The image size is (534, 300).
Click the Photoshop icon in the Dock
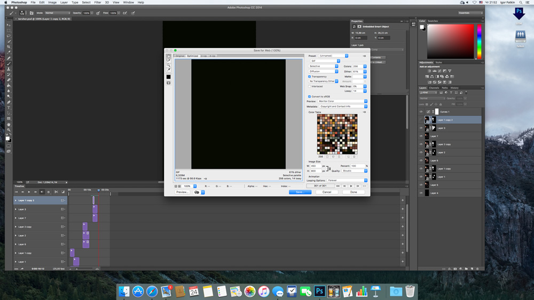319,291
